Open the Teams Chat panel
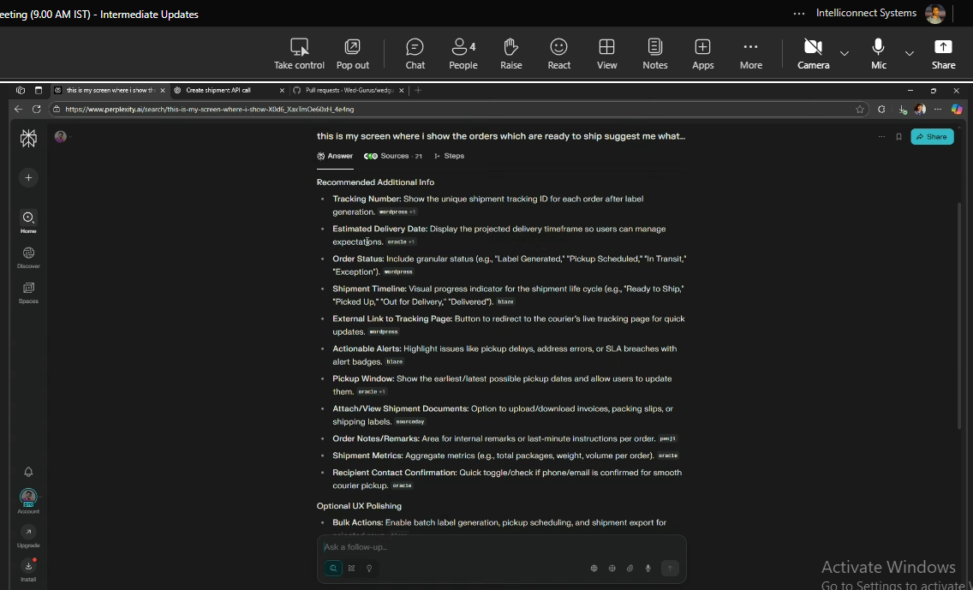This screenshot has width=973, height=590. point(415,53)
